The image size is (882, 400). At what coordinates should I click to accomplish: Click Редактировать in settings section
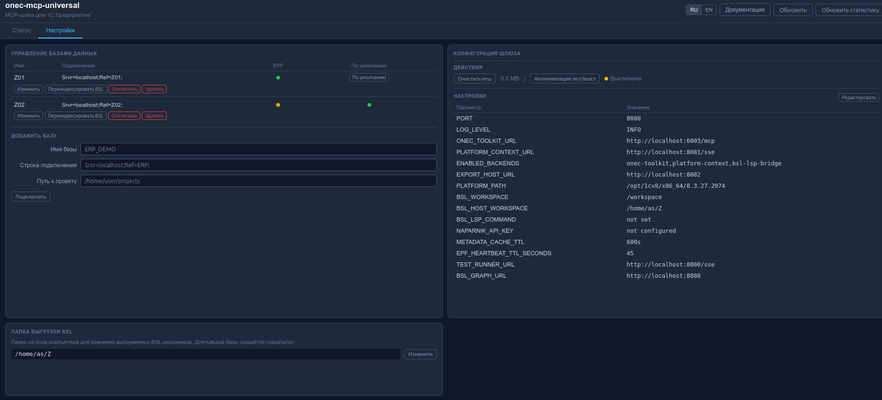859,97
